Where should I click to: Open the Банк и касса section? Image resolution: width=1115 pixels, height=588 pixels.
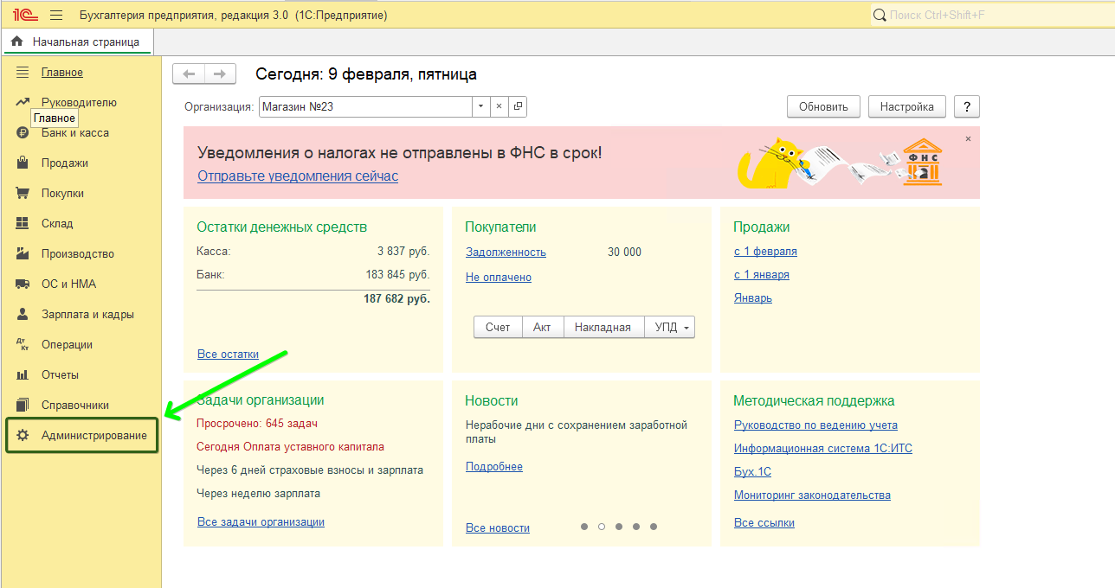click(75, 132)
